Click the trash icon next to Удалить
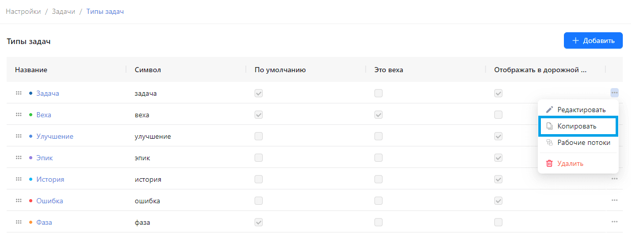This screenshot has width=631, height=235. 550,163
